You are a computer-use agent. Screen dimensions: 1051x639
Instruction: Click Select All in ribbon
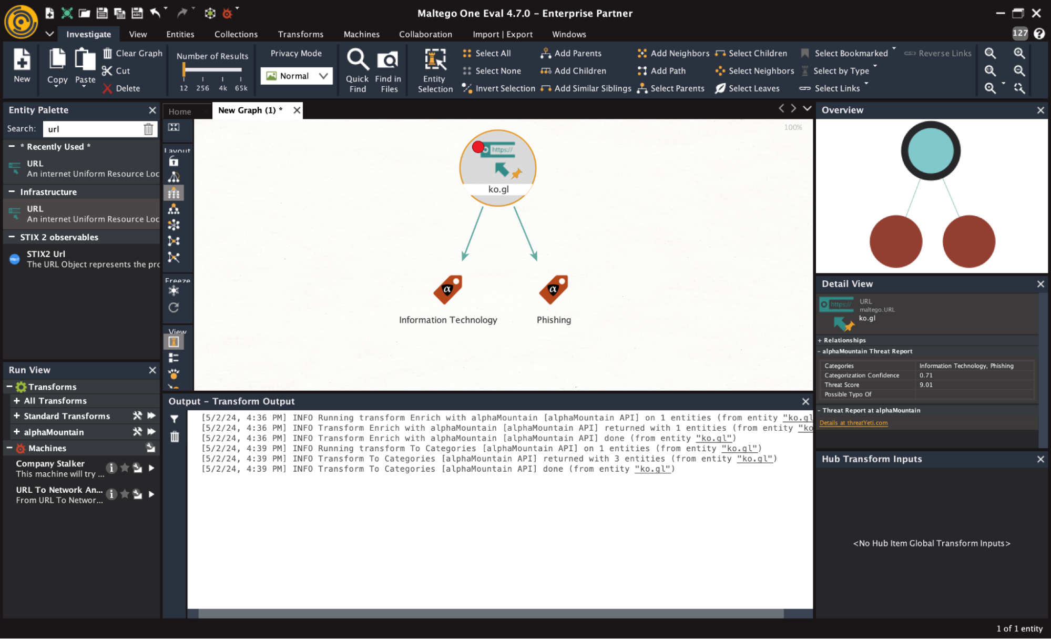(487, 53)
